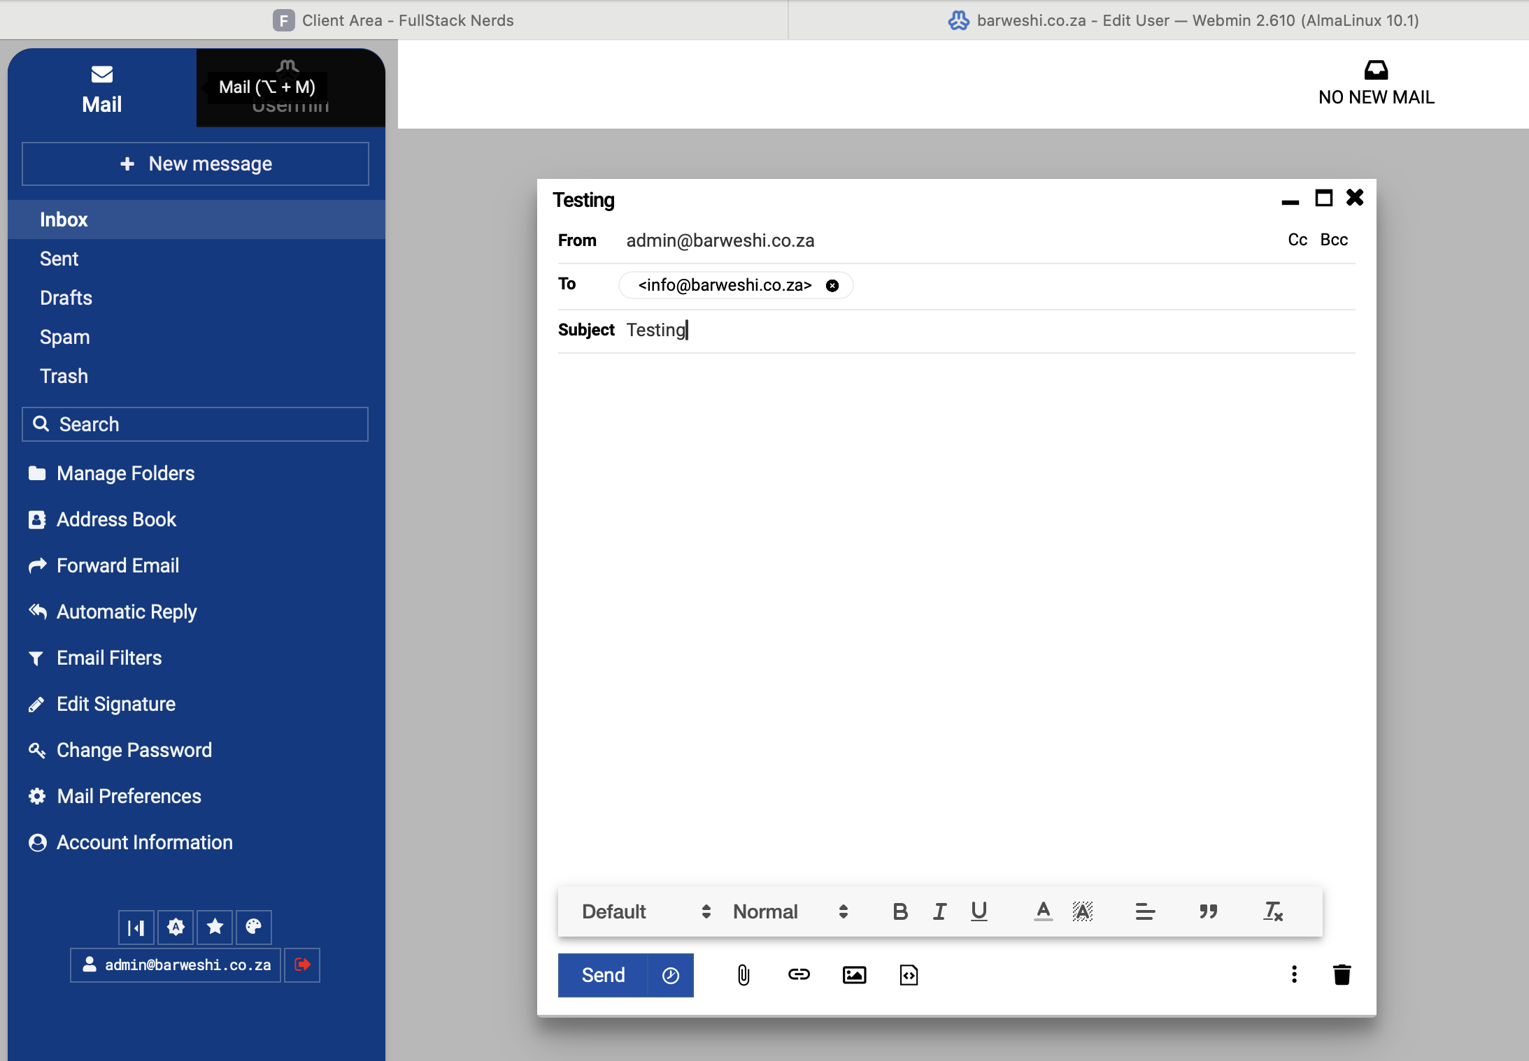Screen dimensions: 1529x1061
Task: Click the blockquote quotation marks icon
Action: [1208, 911]
